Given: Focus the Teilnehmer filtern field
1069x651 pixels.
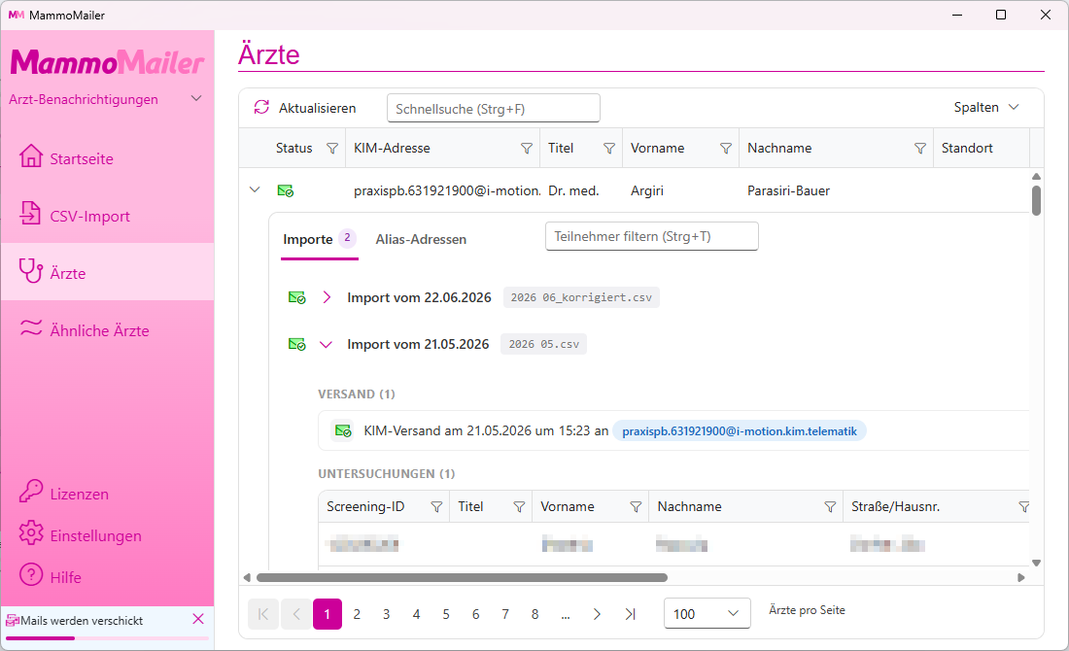Looking at the screenshot, I should pyautogui.click(x=652, y=236).
